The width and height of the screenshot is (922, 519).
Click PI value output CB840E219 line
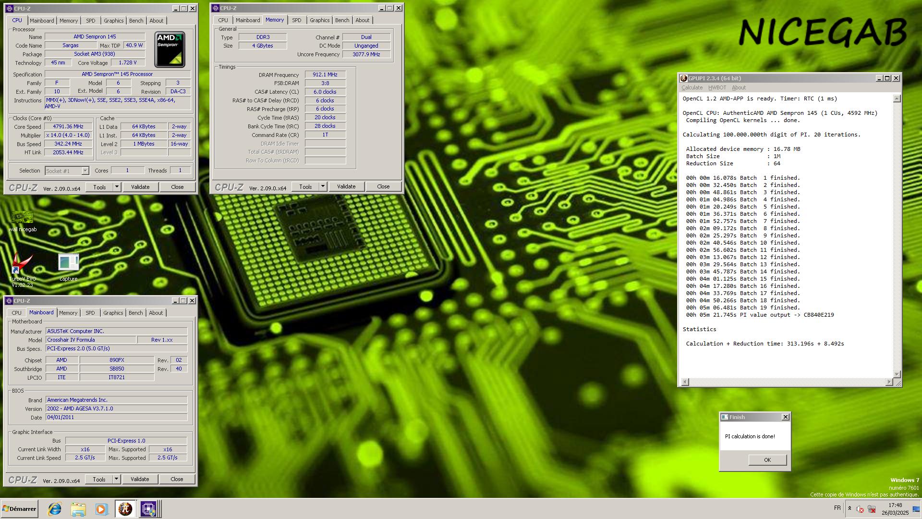760,315
